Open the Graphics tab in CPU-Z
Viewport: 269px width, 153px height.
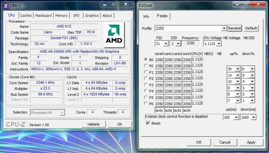92,15
